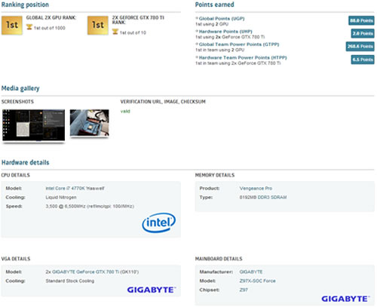377x307 pixels.
Task: Open the hardware photo thumbnail
Action: [x=90, y=123]
